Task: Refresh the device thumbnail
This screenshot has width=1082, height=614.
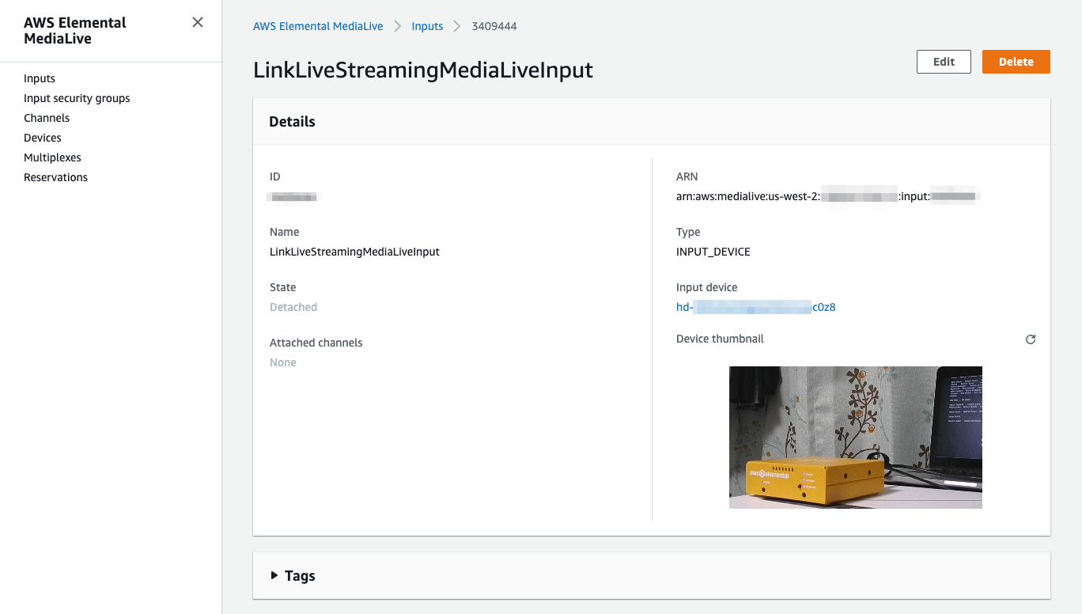Action: [1031, 339]
